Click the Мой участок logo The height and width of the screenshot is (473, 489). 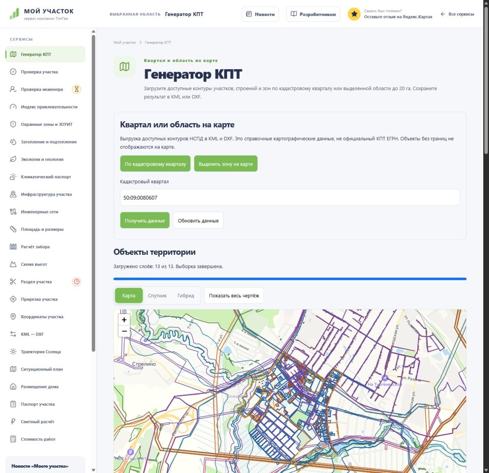pyautogui.click(x=41, y=14)
